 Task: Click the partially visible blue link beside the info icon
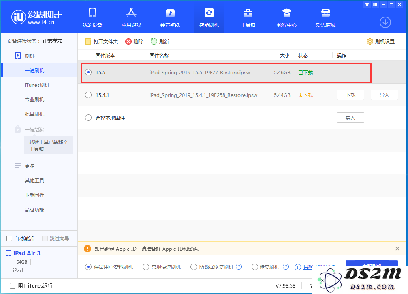pyautogui.click(x=319, y=266)
